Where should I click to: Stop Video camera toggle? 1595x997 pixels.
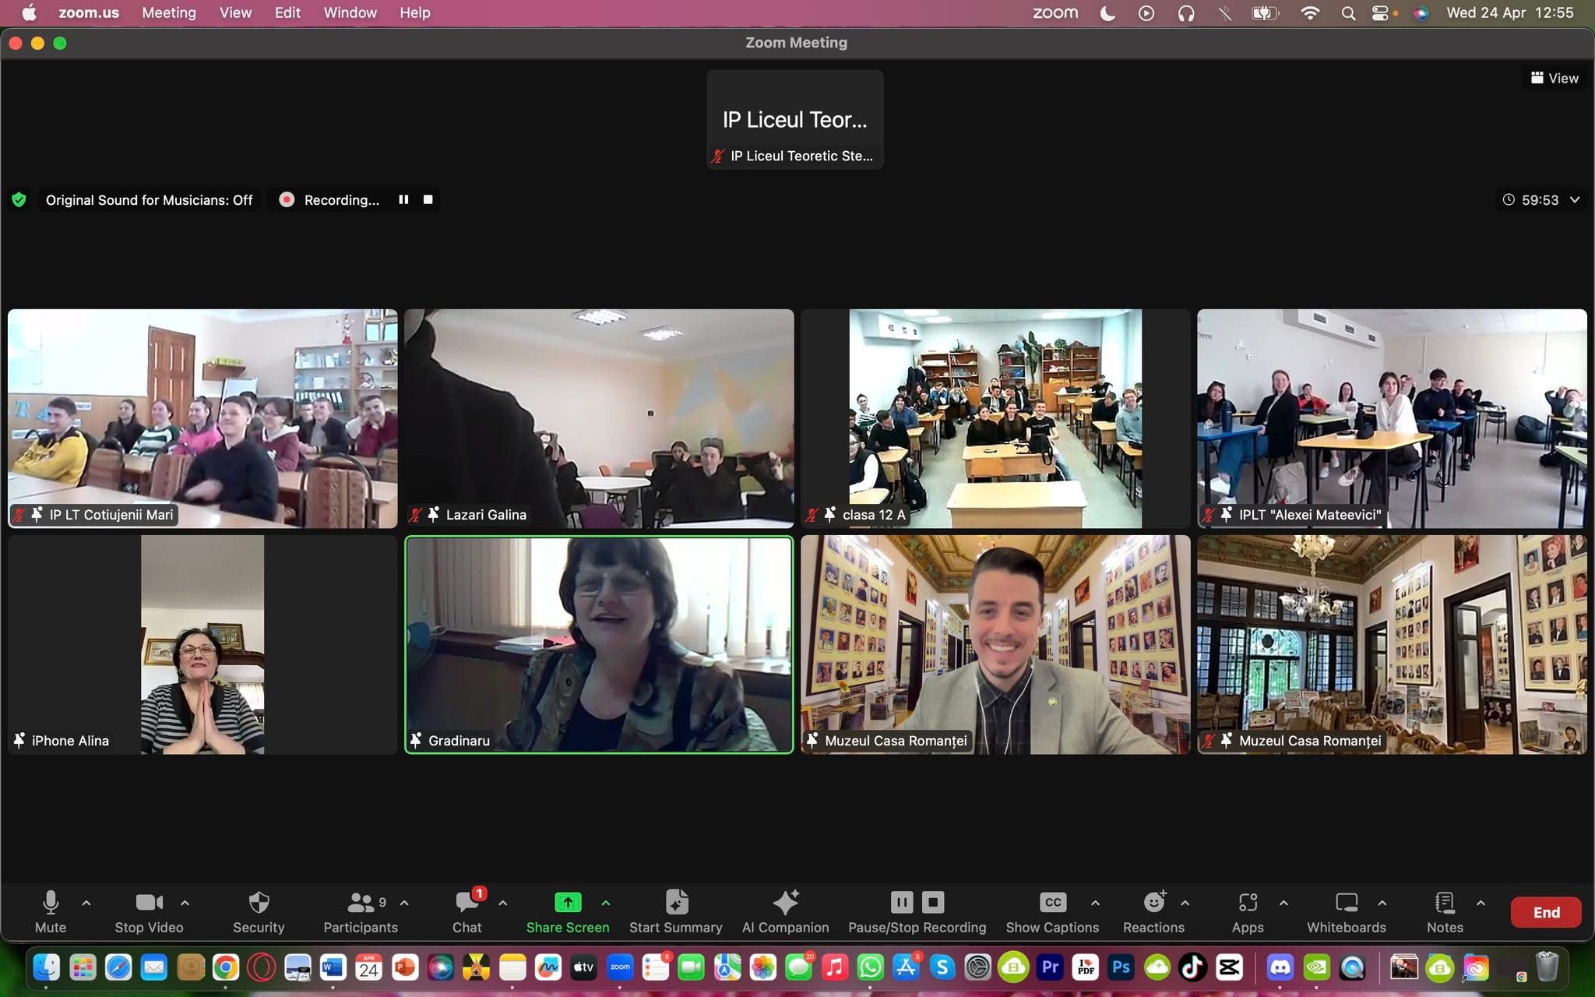(x=149, y=903)
